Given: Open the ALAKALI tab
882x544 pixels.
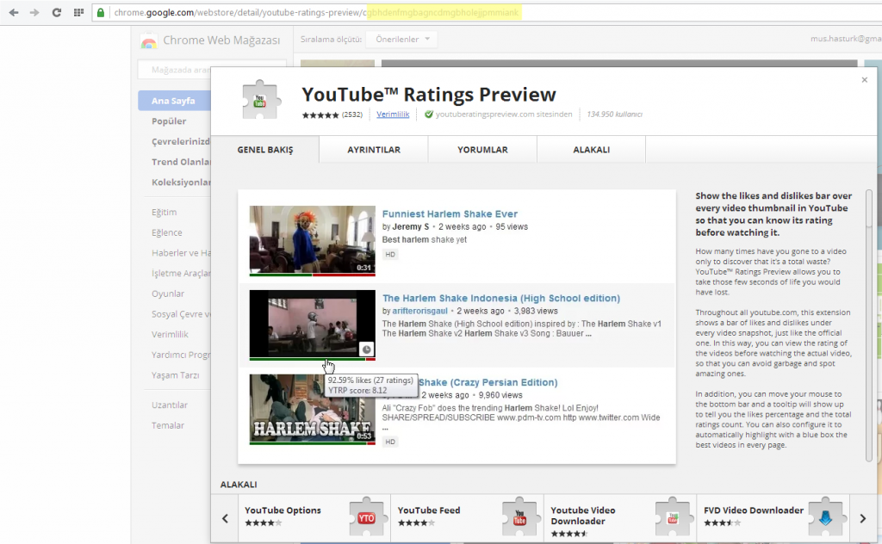Looking at the screenshot, I should coord(591,150).
